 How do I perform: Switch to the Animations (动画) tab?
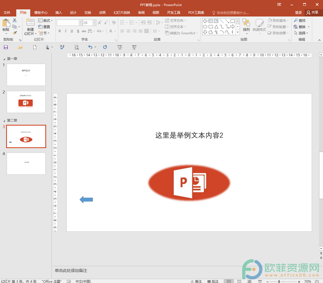tap(102, 13)
